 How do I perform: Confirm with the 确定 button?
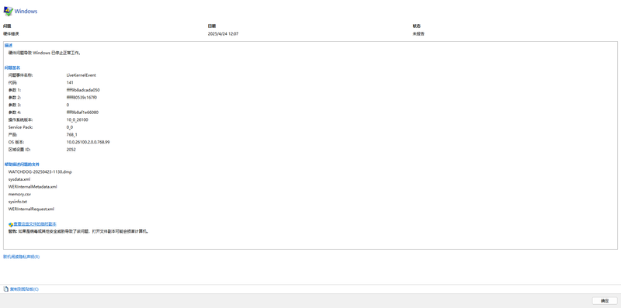tap(605, 301)
